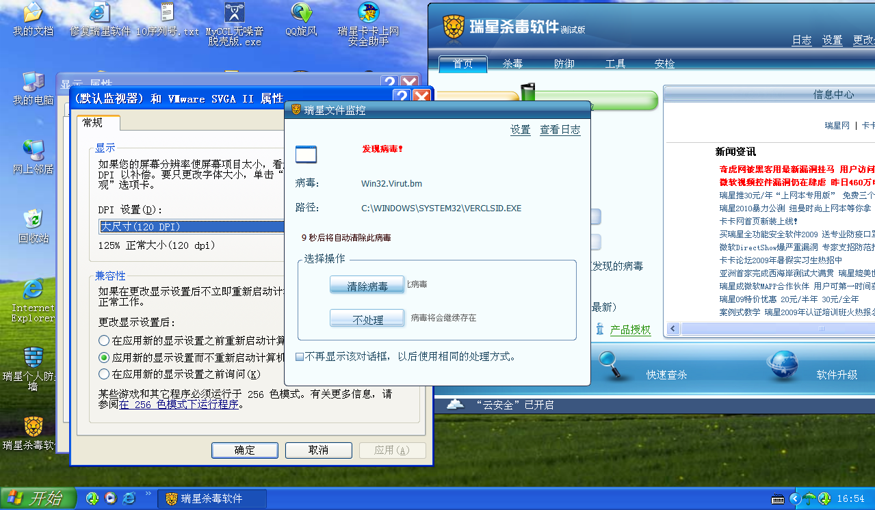Click the help question mark in the VMware SVGA dialog

402,97
